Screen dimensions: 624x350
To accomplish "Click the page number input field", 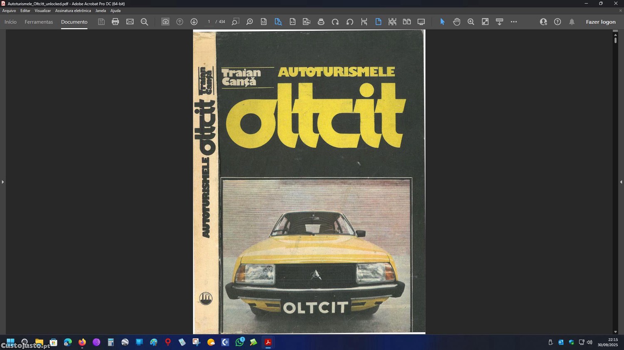I will [x=209, y=22].
